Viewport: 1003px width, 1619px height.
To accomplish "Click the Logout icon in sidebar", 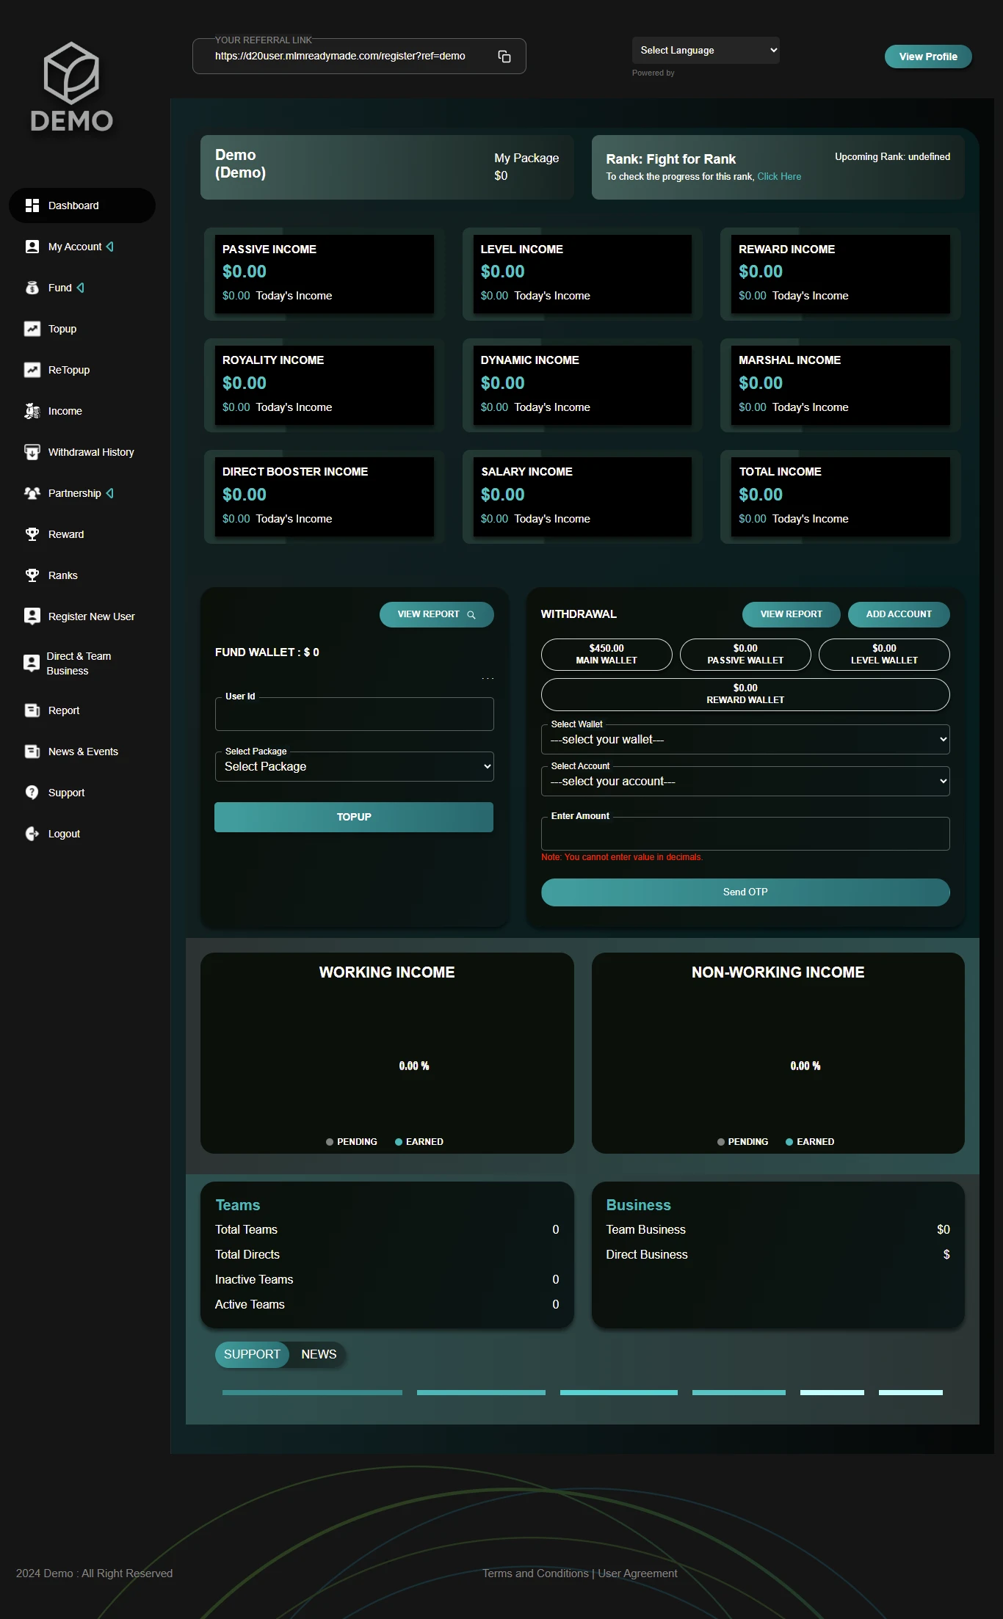I will (x=32, y=834).
